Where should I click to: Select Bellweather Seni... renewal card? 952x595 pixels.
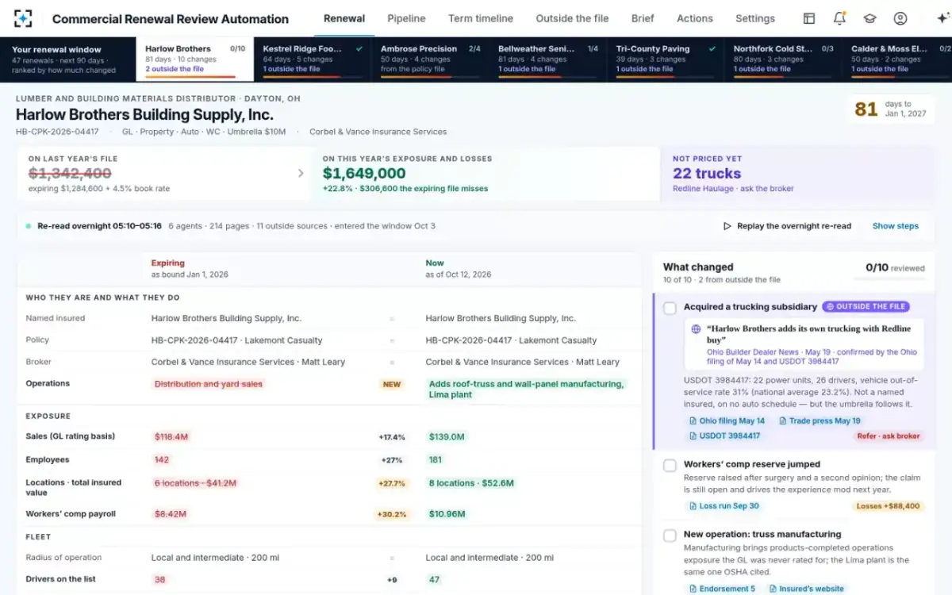click(548, 59)
